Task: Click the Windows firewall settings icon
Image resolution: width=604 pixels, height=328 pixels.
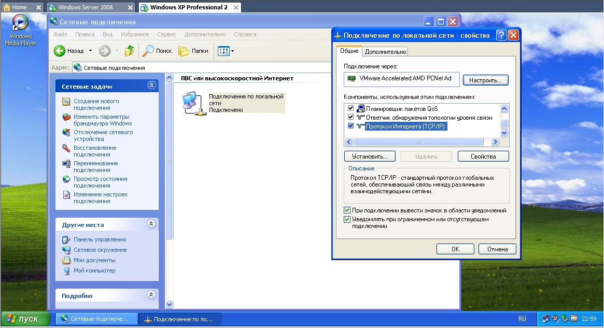Action: point(66,117)
